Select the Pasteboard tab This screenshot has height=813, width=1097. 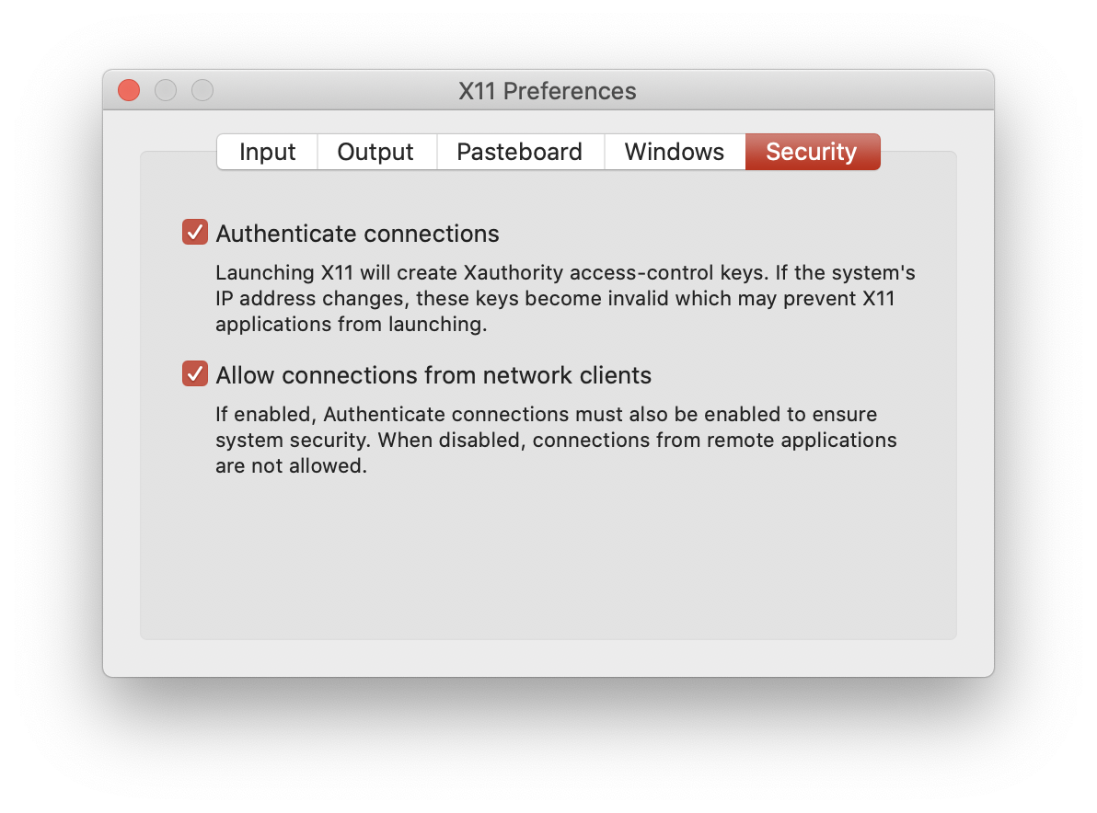520,152
